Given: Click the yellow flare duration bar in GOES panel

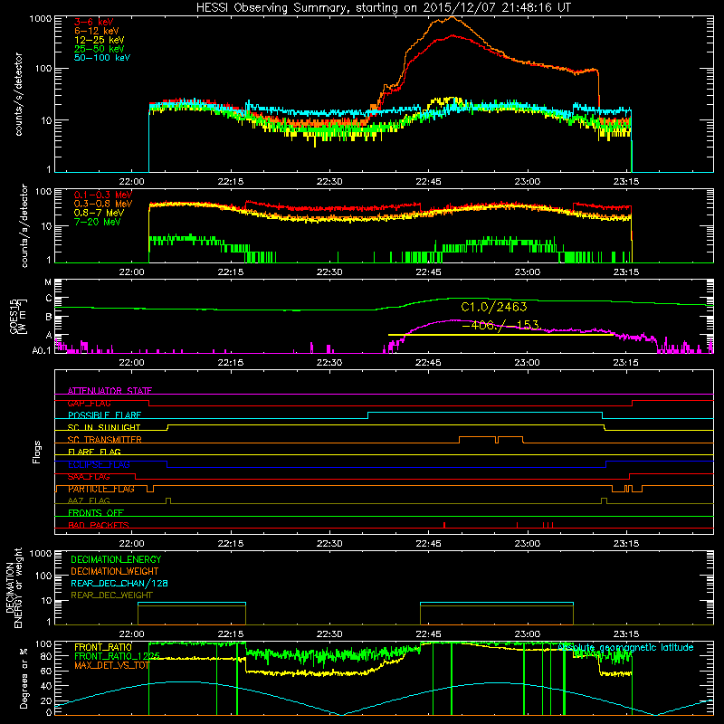Looking at the screenshot, I should point(500,335).
